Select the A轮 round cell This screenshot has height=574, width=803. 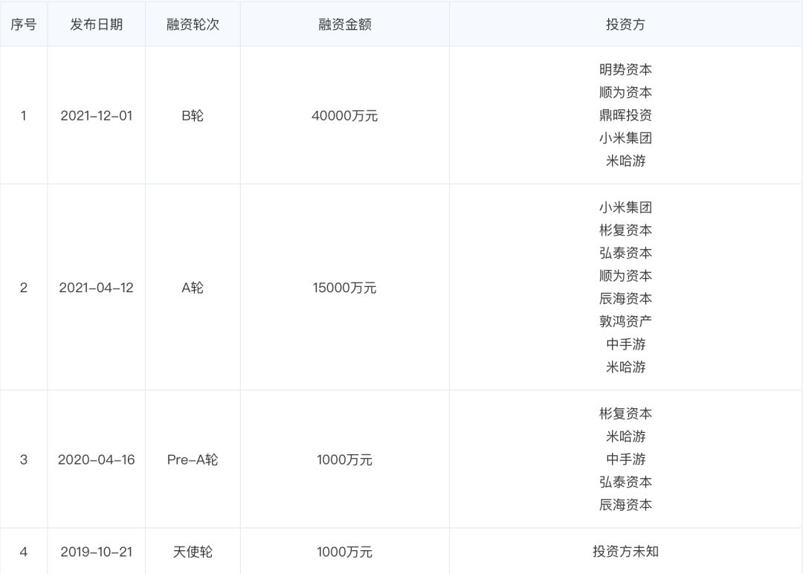(x=193, y=288)
